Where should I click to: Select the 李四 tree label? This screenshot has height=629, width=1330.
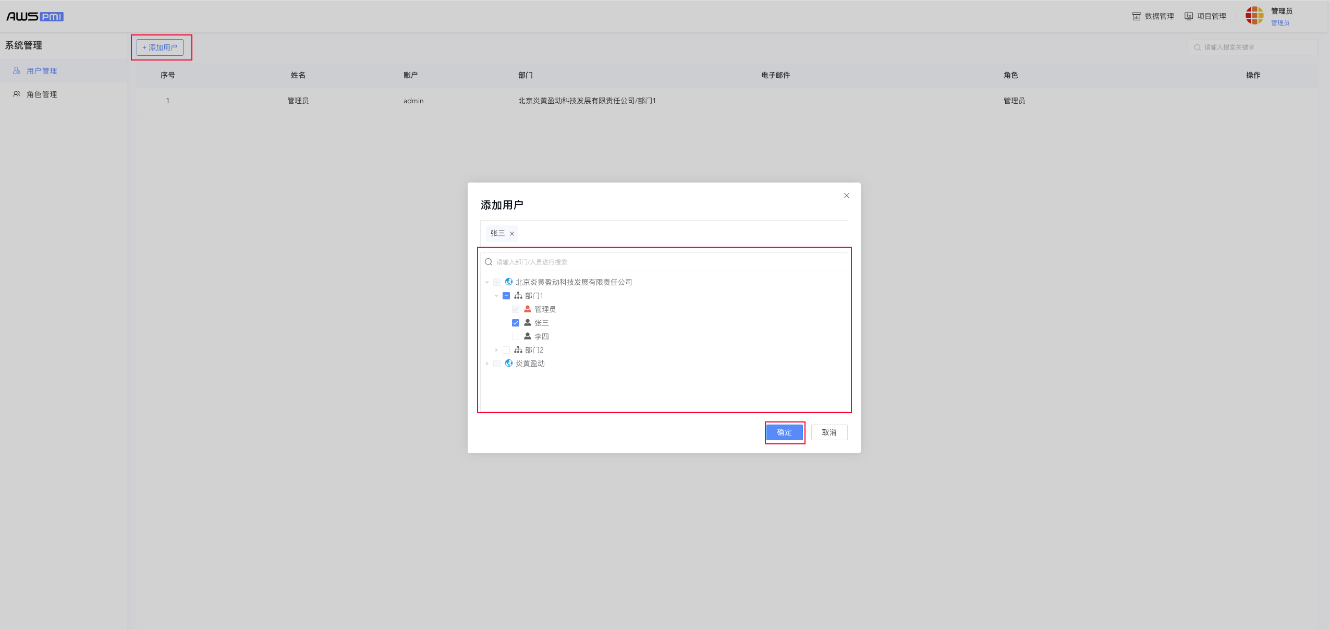click(x=541, y=336)
